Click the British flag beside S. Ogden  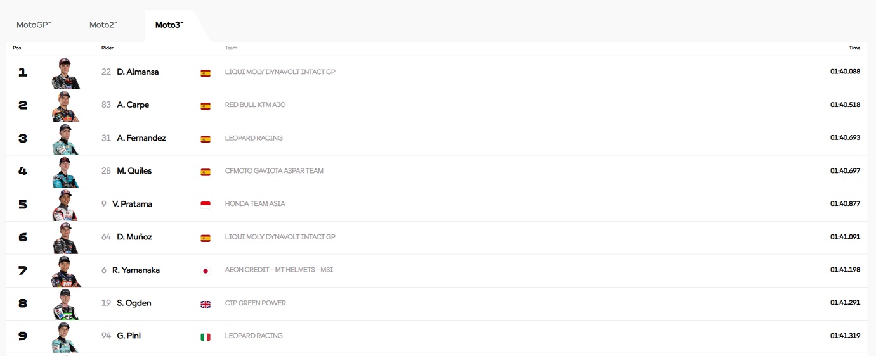pos(206,304)
